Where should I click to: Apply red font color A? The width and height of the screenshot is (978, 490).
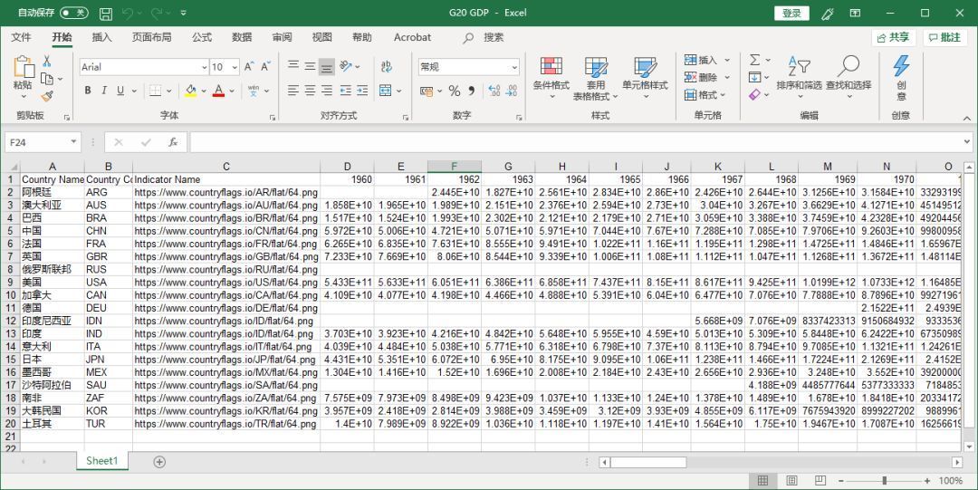pos(218,91)
